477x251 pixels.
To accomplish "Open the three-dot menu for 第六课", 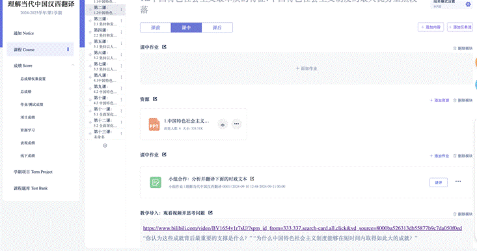I will [x=122, y=55].
